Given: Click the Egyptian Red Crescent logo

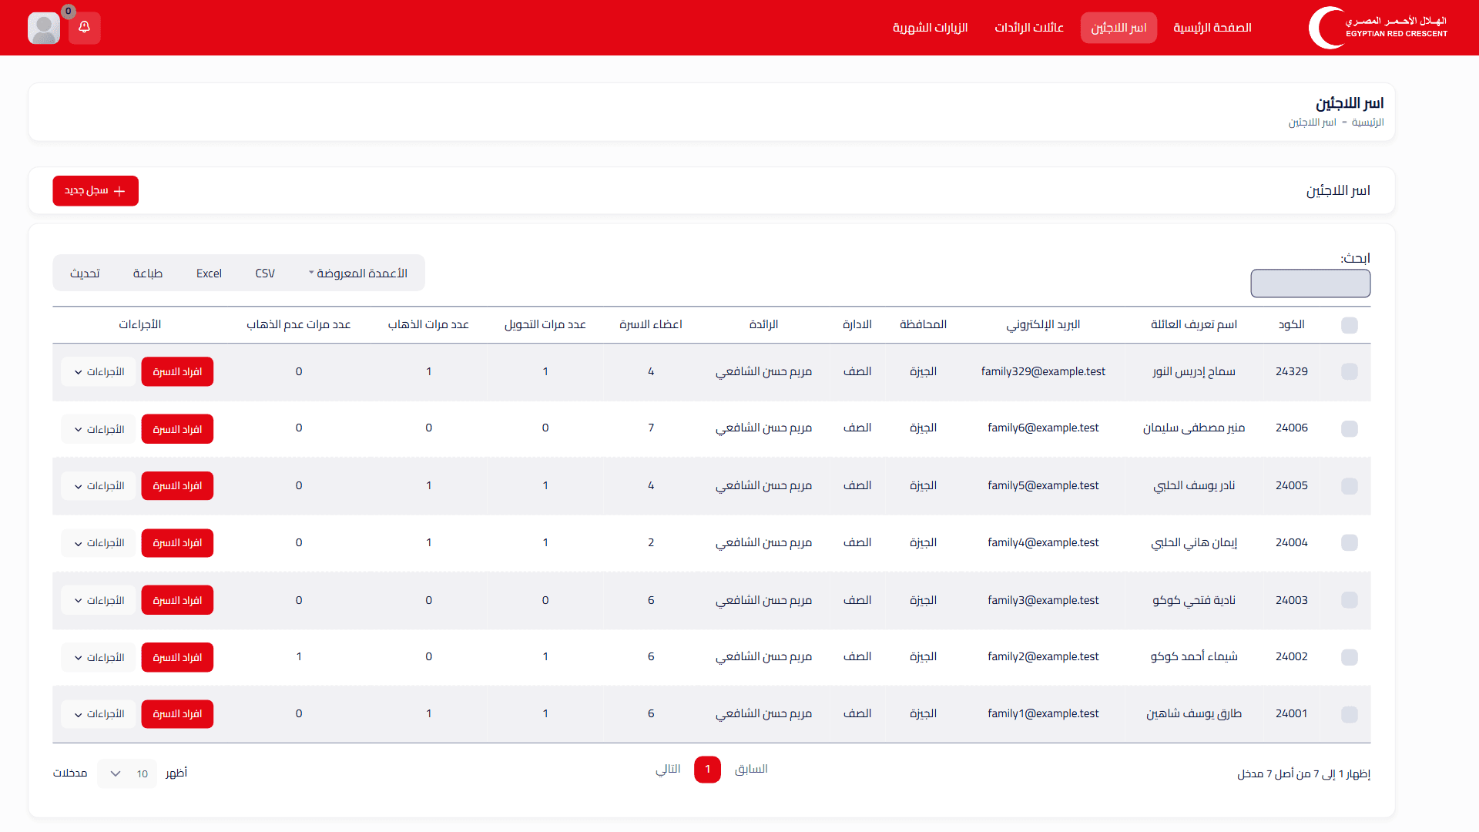Looking at the screenshot, I should tap(1378, 28).
